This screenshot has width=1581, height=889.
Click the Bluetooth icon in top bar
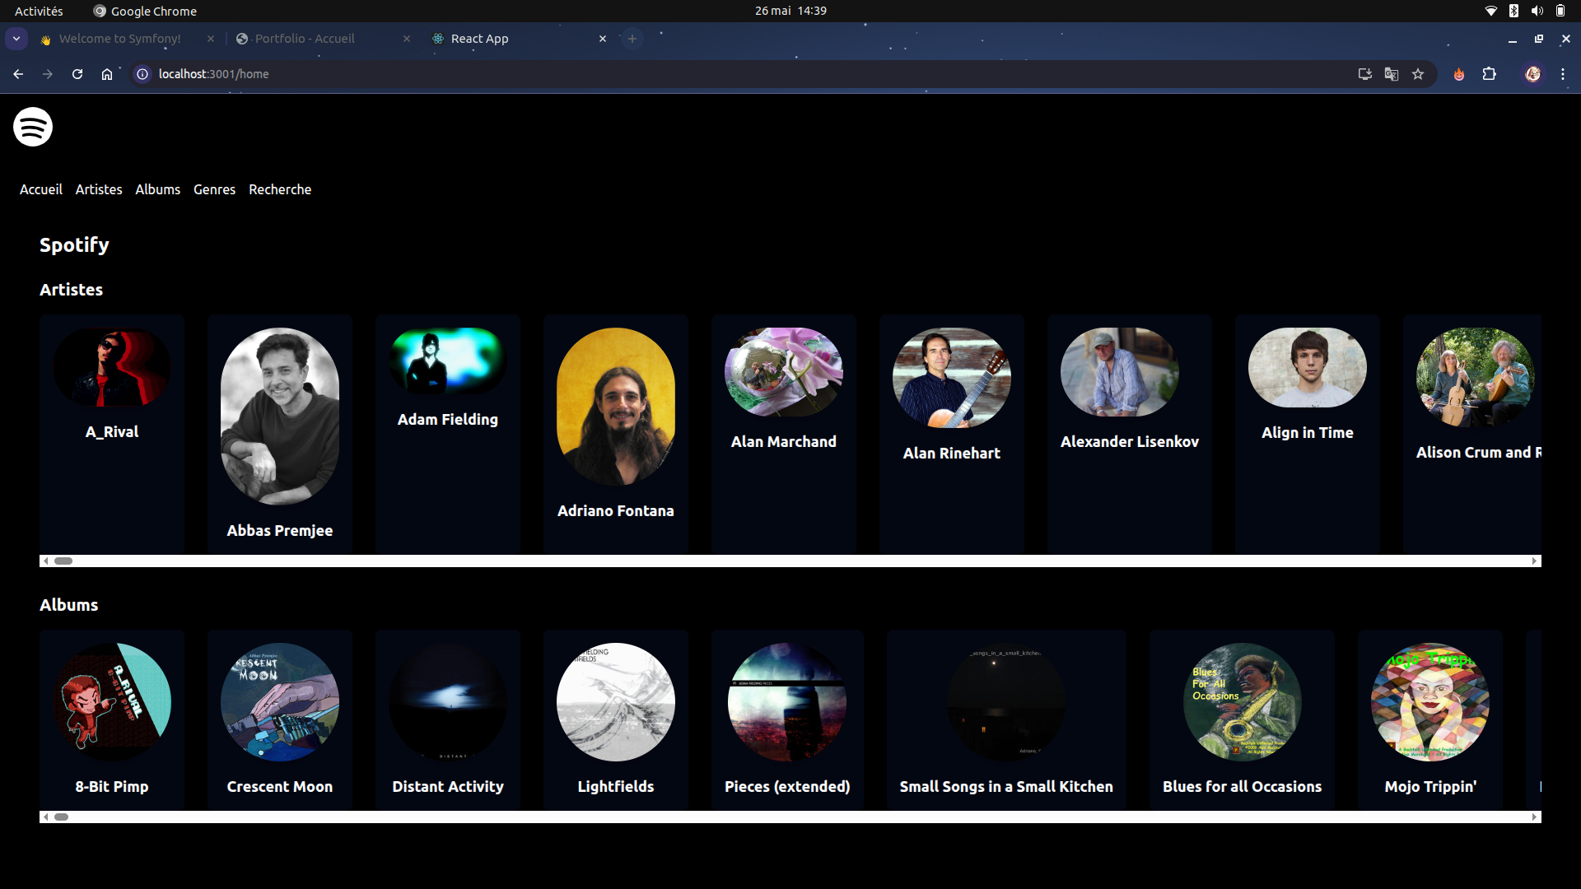point(1513,11)
